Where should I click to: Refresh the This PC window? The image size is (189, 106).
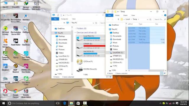coord(96,23)
